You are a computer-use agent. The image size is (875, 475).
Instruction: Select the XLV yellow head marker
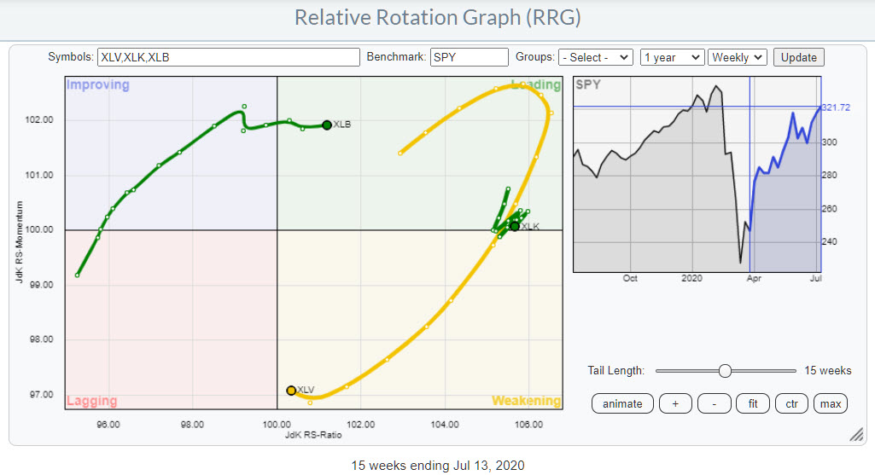[x=291, y=390]
